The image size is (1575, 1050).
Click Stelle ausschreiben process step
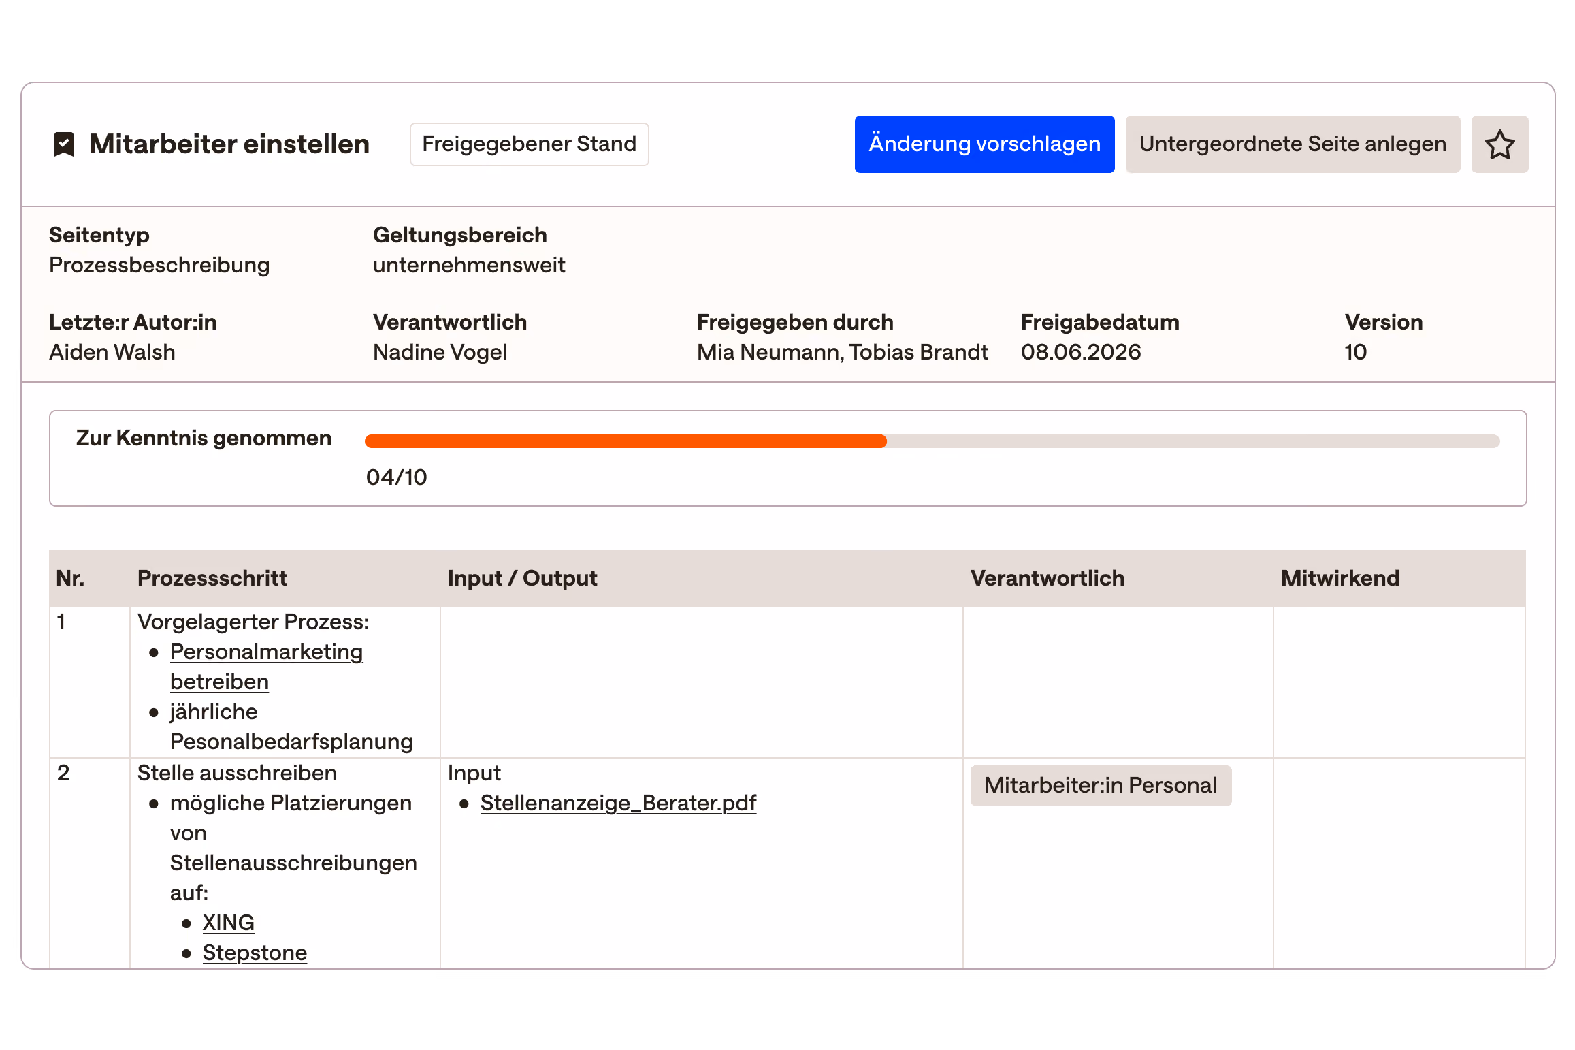coord(237,773)
